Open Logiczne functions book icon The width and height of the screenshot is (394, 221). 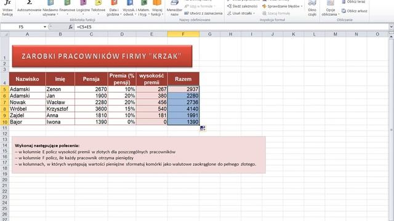point(83,2)
